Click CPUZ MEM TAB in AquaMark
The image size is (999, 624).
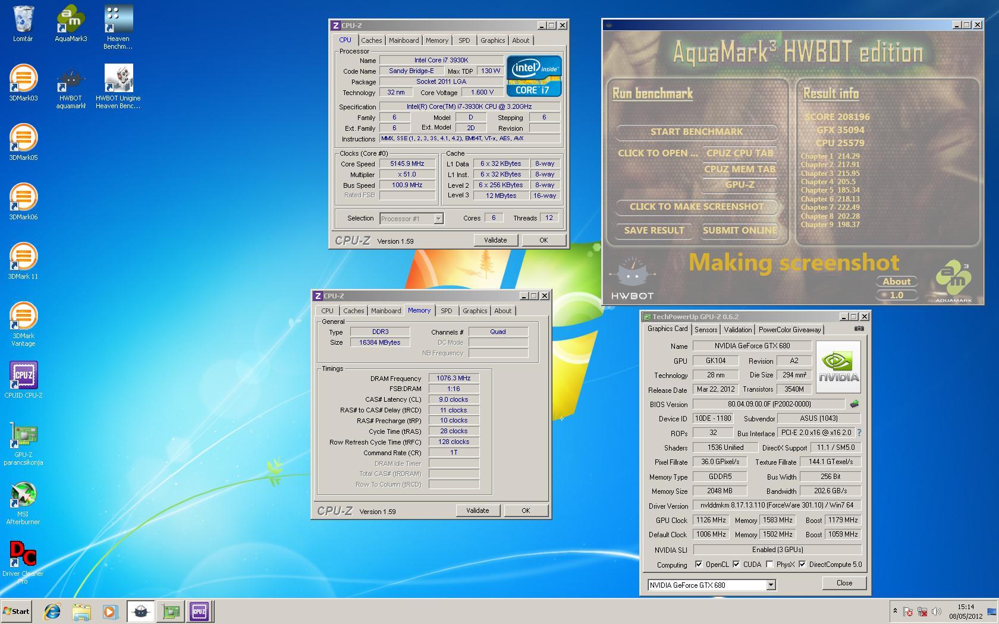(740, 169)
